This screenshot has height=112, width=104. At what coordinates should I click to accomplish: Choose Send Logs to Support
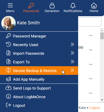(39, 88)
